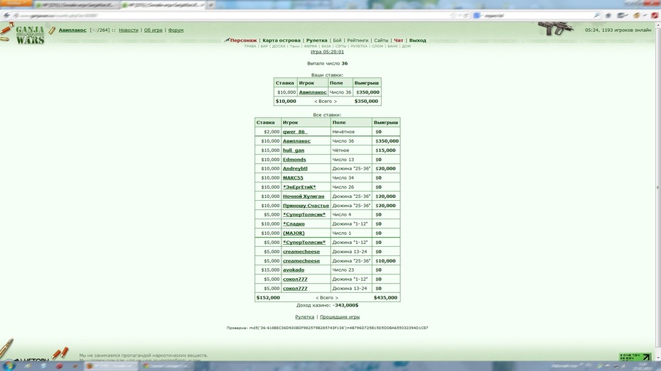This screenshot has width=661, height=371.
Task: Click the casino income -343,000$ text
Action: (327, 305)
